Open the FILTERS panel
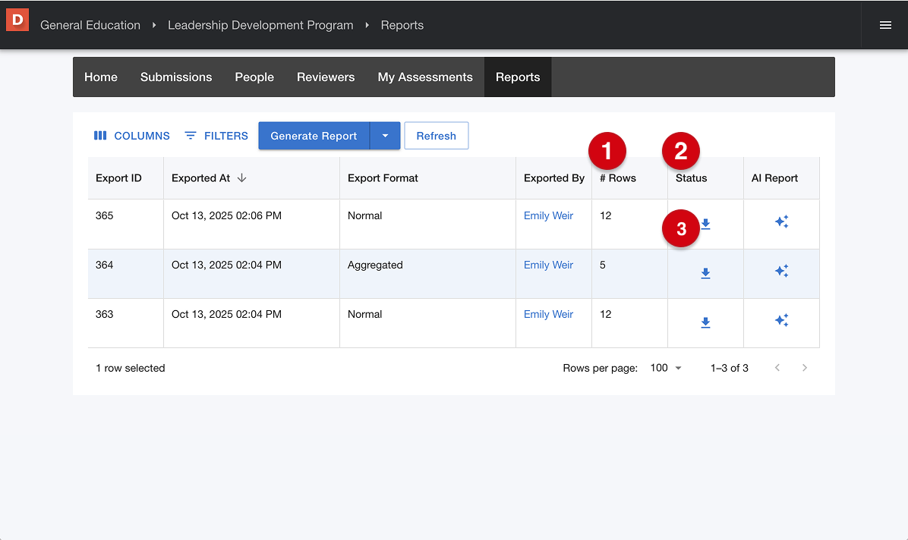The image size is (908, 540). (216, 136)
